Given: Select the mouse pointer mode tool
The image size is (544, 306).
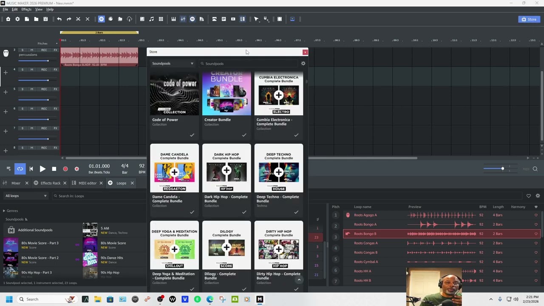Looking at the screenshot, I should 256,19.
